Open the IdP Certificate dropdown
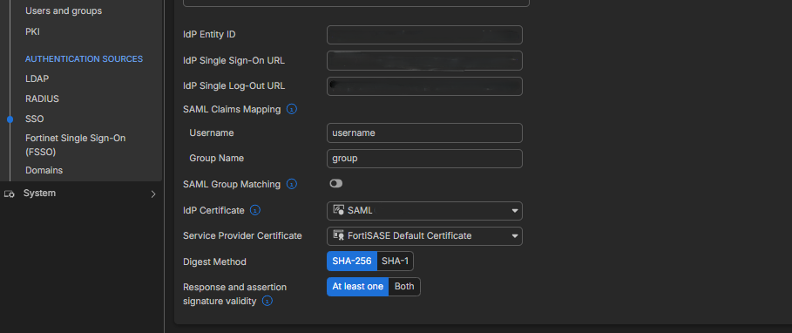The width and height of the screenshot is (792, 333). 424,211
